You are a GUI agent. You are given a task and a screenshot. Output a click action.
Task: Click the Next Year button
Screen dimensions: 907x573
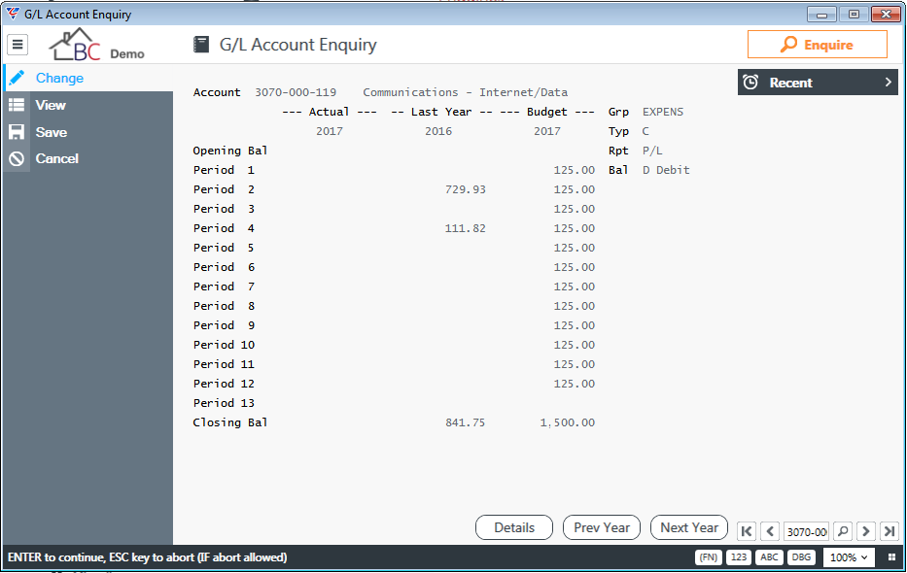[689, 528]
